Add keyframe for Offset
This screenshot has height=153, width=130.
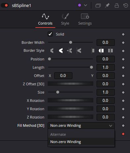[x=123, y=76]
